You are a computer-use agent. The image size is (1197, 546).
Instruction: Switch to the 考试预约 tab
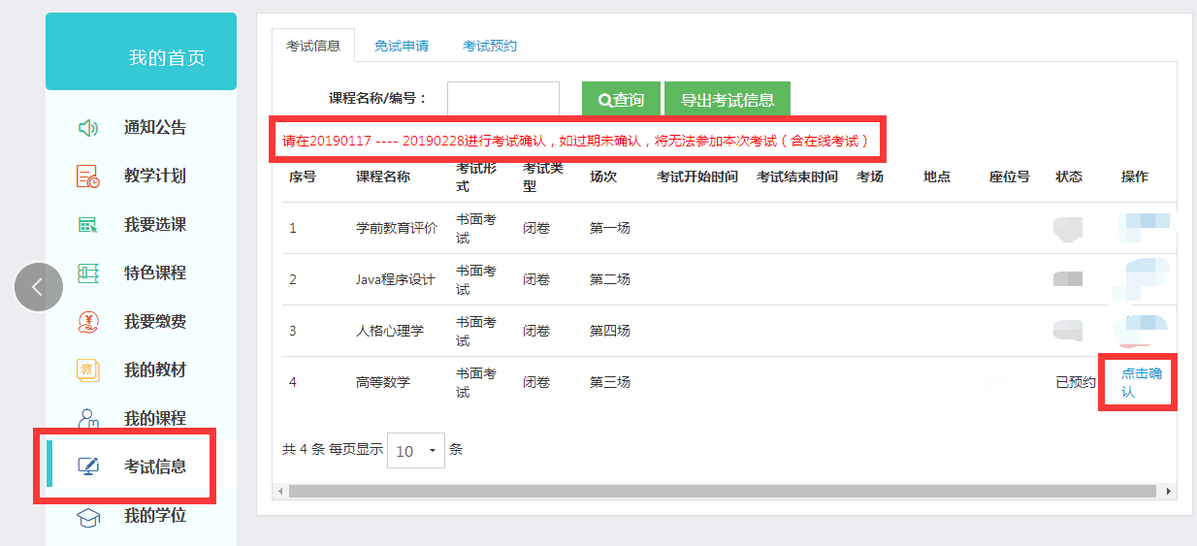[490, 46]
